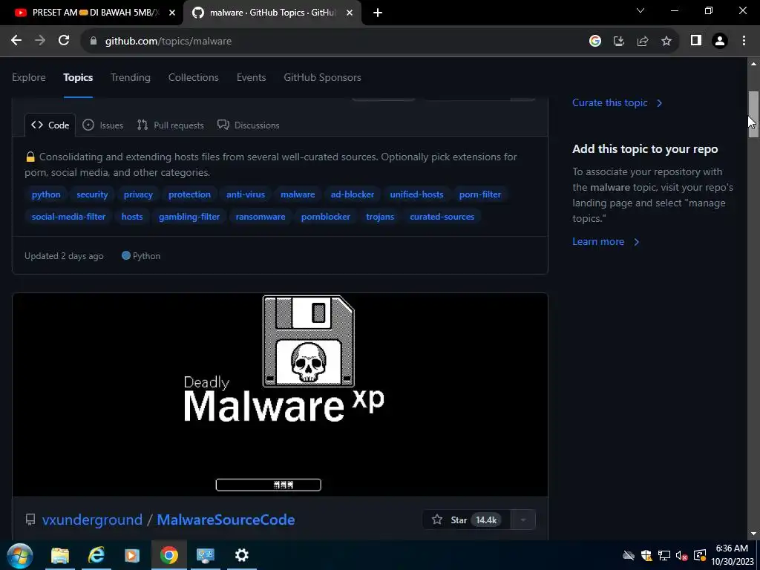This screenshot has width=760, height=570.
Task: Open the Google account icon in address bar
Action: pos(595,42)
